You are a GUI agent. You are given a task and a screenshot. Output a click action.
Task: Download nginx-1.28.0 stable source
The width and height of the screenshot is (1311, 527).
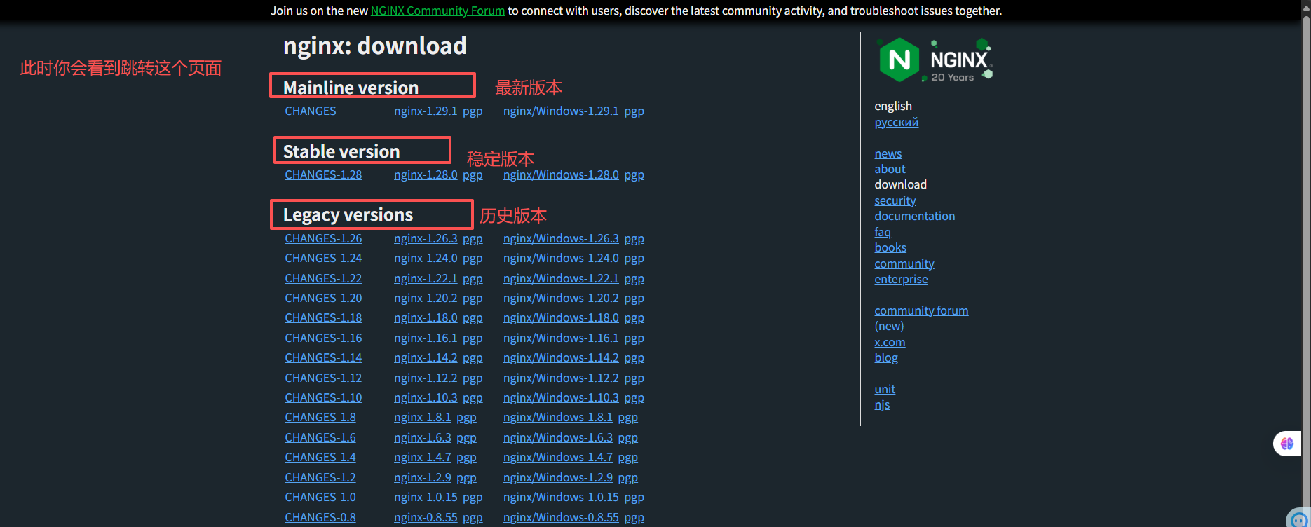point(426,174)
